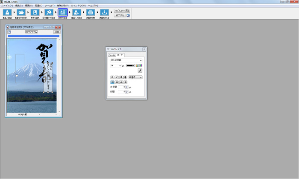
Task: Select the background selection icon in the workflow
Action: pos(35,13)
